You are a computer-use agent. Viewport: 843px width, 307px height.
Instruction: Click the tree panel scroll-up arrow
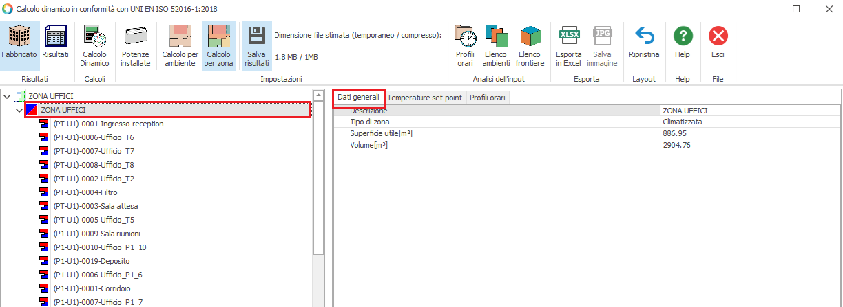point(318,96)
